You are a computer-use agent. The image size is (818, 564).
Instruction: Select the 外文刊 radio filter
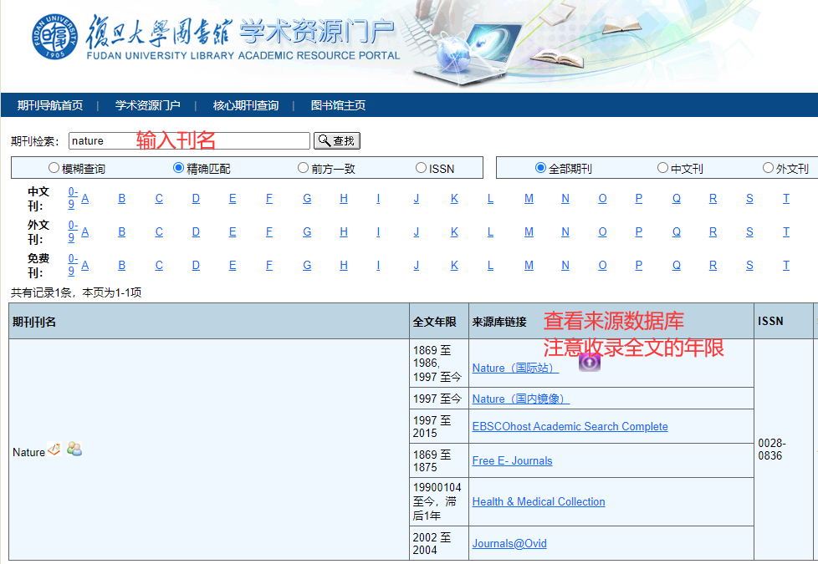tap(769, 168)
